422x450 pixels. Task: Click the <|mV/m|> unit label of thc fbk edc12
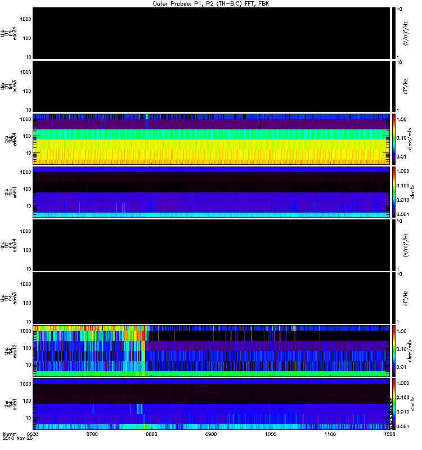click(410, 351)
